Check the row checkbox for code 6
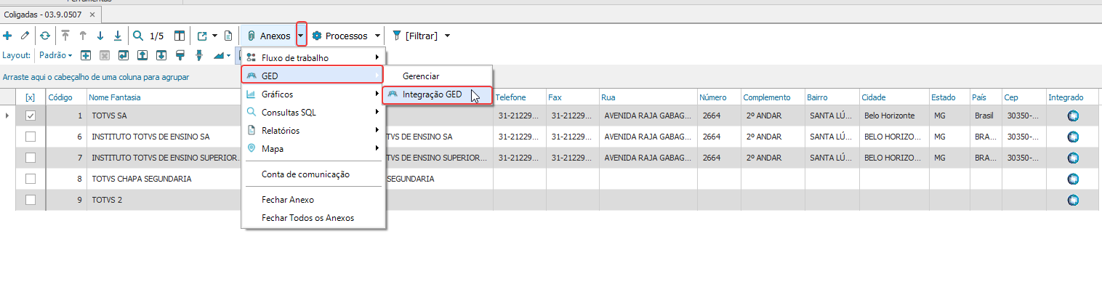The width and height of the screenshot is (1102, 295). click(x=30, y=137)
